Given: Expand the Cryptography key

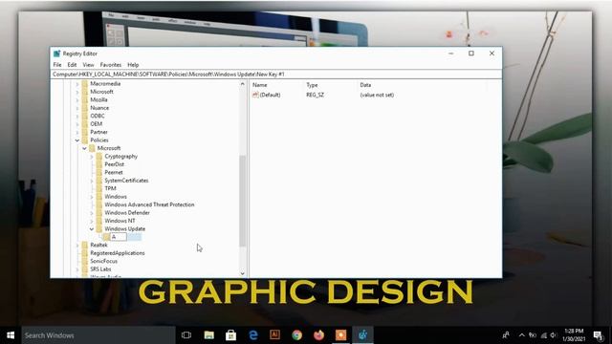Looking at the screenshot, I should (x=92, y=157).
